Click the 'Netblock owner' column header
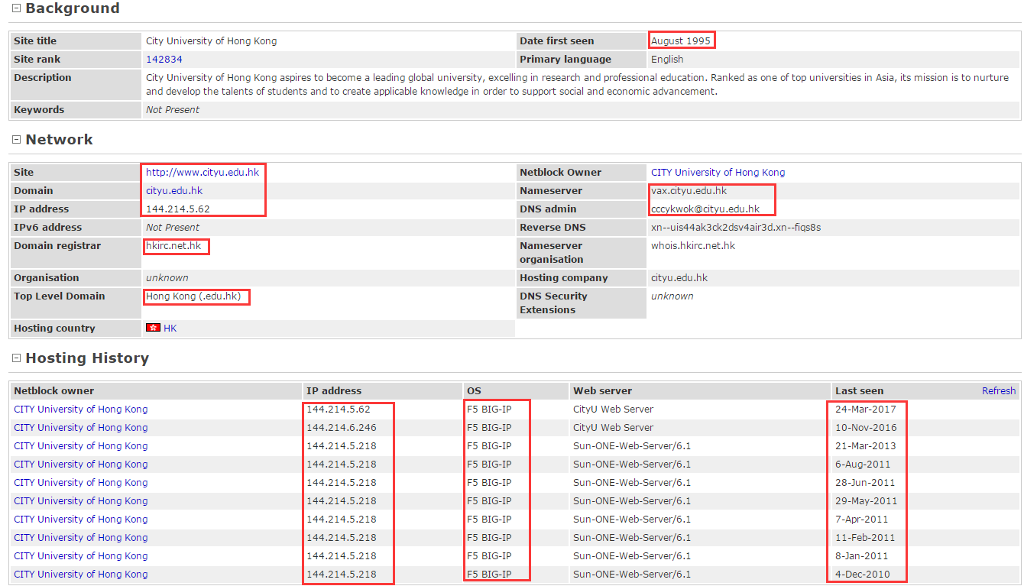This screenshot has width=1024, height=586. 54,391
